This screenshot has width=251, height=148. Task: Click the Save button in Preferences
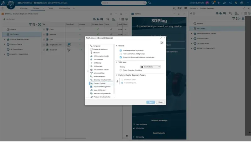point(151,102)
